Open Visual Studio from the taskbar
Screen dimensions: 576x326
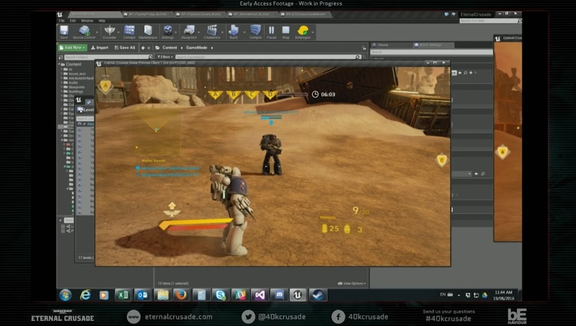coord(259,295)
